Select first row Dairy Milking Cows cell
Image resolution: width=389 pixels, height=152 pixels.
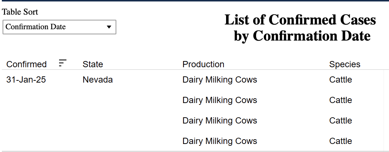tap(219, 80)
